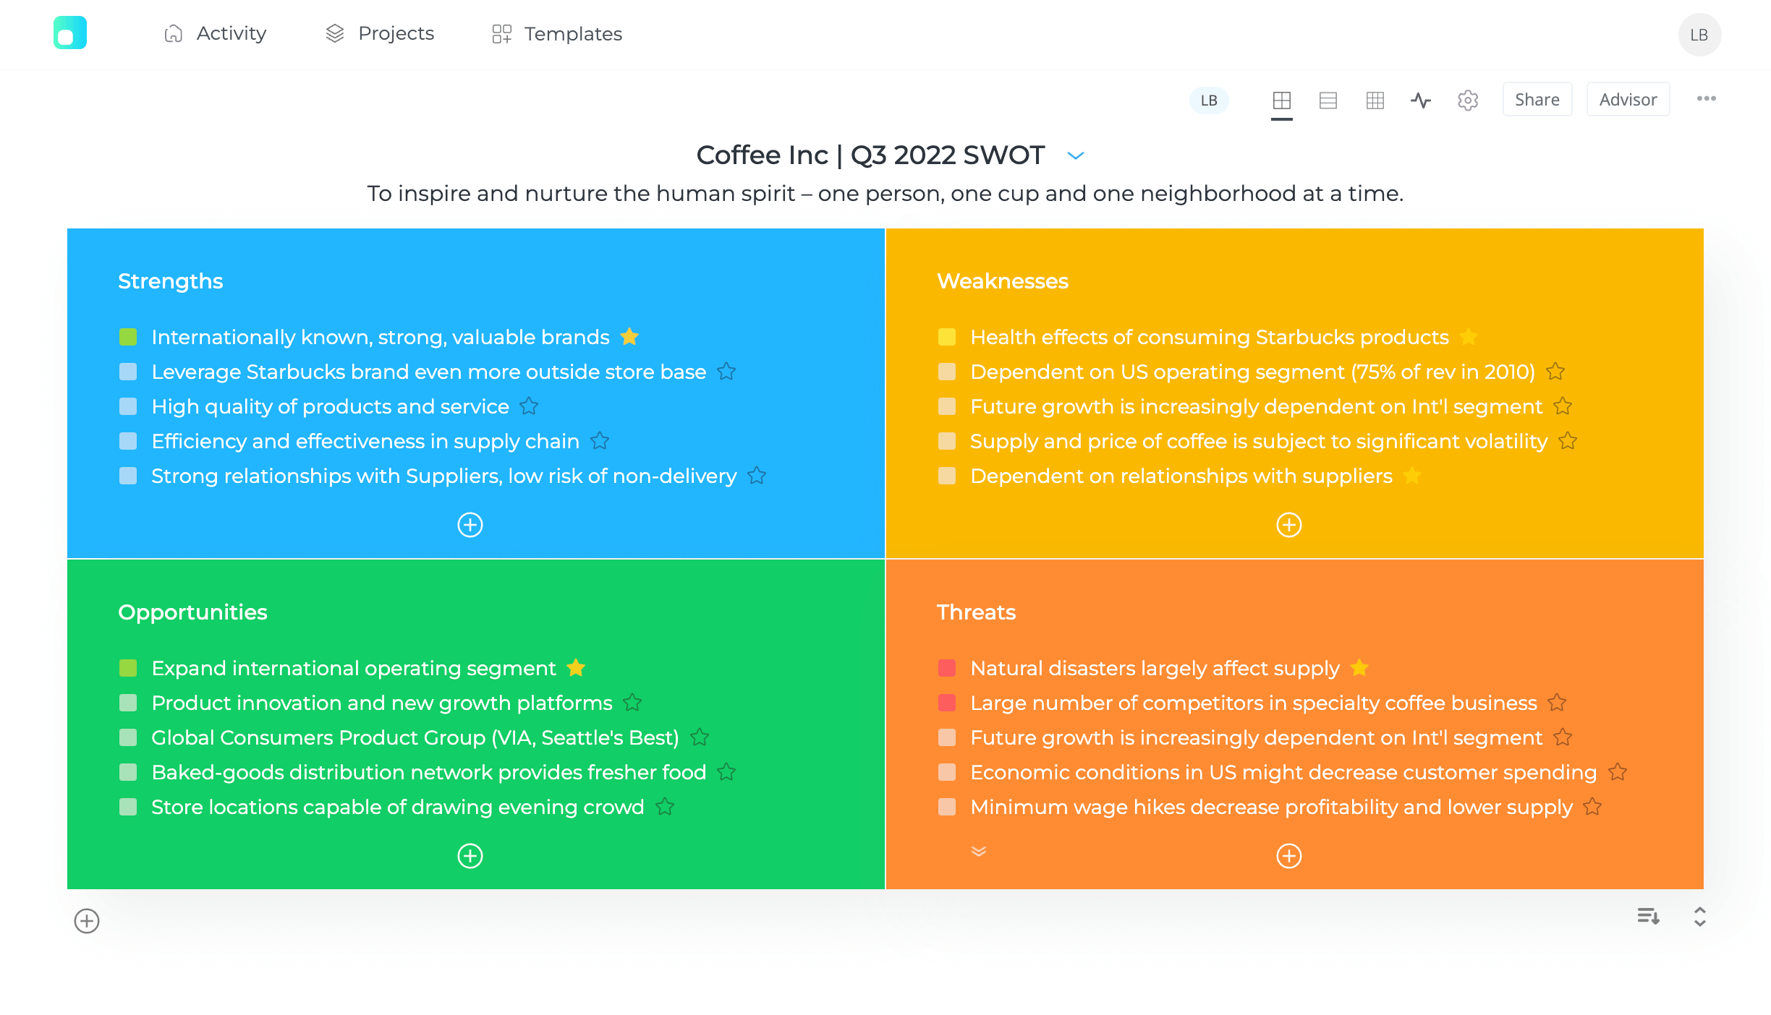The image size is (1771, 1015).
Task: Click the Advisor button icon
Action: [x=1628, y=98]
